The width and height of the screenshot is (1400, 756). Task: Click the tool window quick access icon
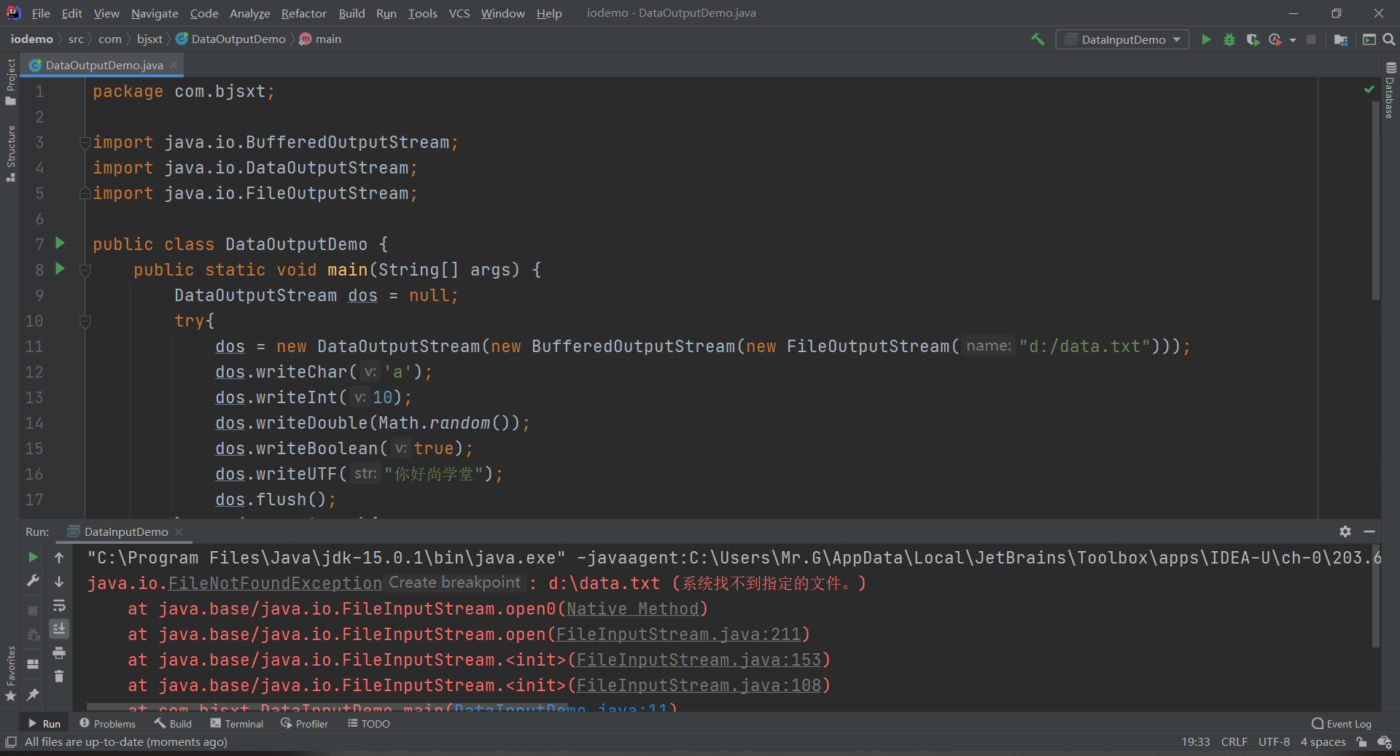(x=11, y=741)
